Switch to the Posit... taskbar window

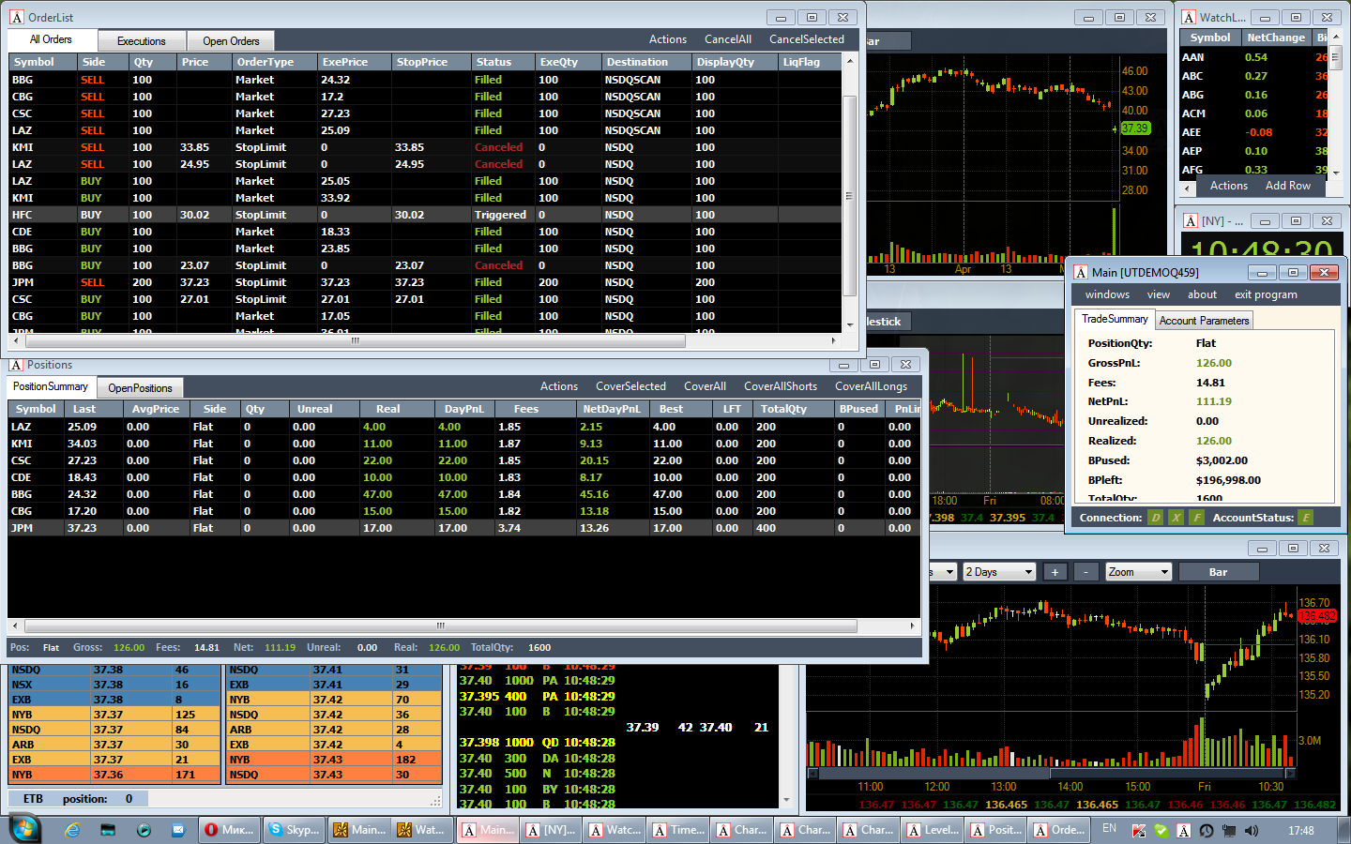(996, 830)
